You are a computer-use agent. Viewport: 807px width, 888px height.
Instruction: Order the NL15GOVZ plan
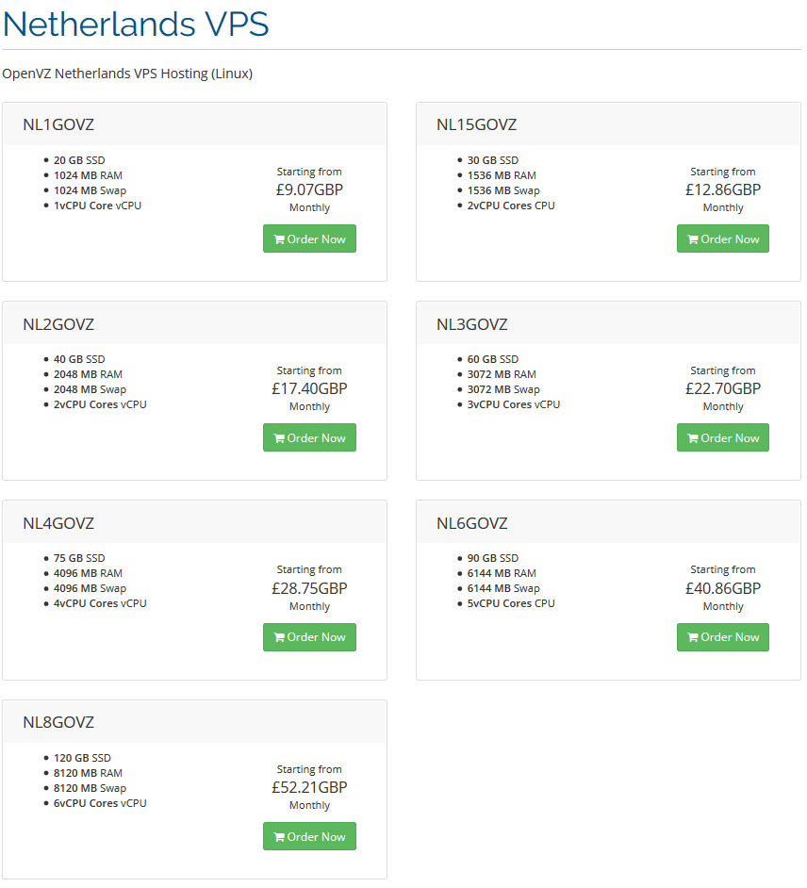pos(722,239)
